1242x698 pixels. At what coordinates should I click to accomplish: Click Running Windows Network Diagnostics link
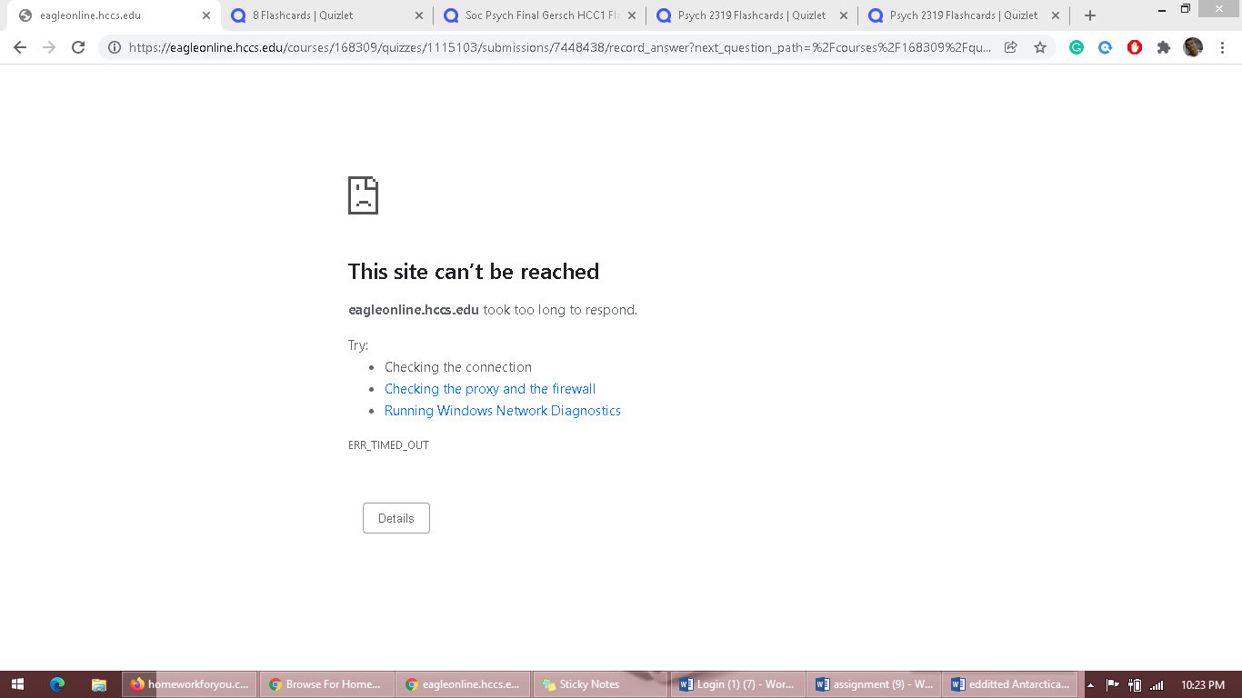(x=502, y=411)
